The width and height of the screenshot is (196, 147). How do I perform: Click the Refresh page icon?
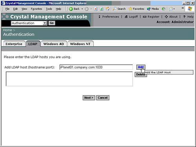point(102,9)
